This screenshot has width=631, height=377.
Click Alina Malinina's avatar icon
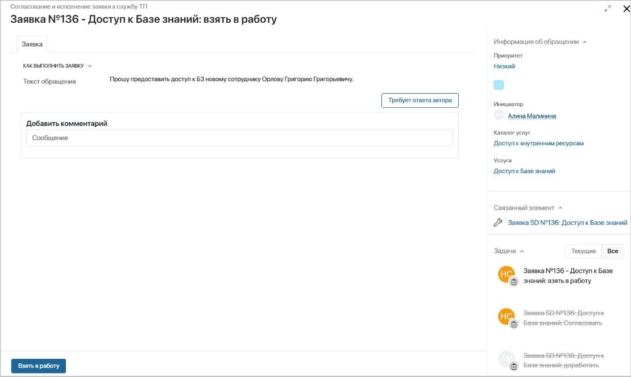tap(499, 115)
